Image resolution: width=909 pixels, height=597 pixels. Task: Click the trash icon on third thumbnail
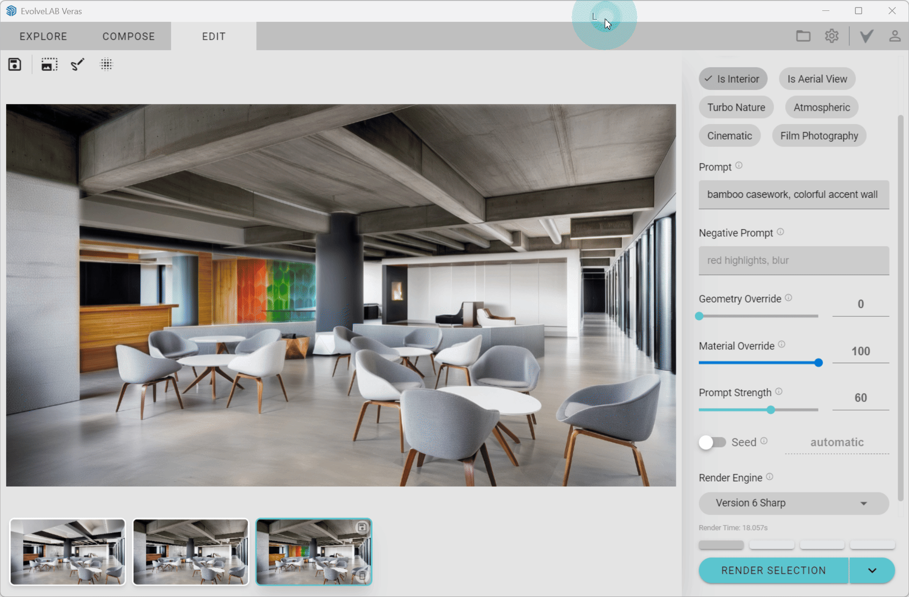pos(362,576)
